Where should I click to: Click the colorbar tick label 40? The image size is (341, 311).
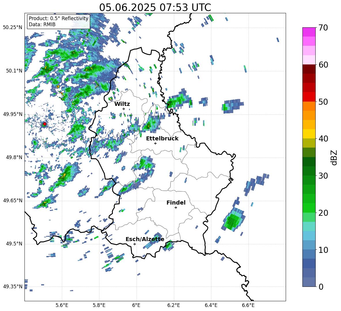(323, 139)
